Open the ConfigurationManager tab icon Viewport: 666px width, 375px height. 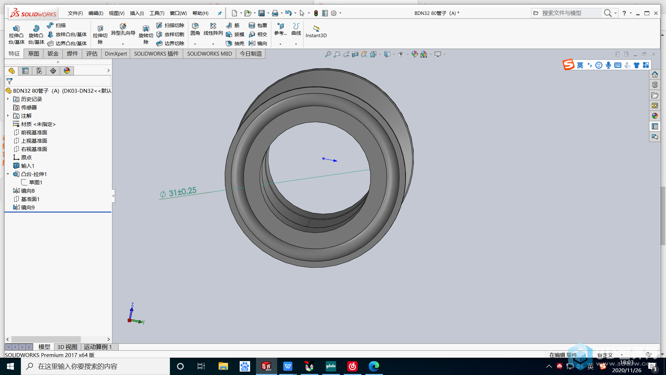[x=39, y=71]
